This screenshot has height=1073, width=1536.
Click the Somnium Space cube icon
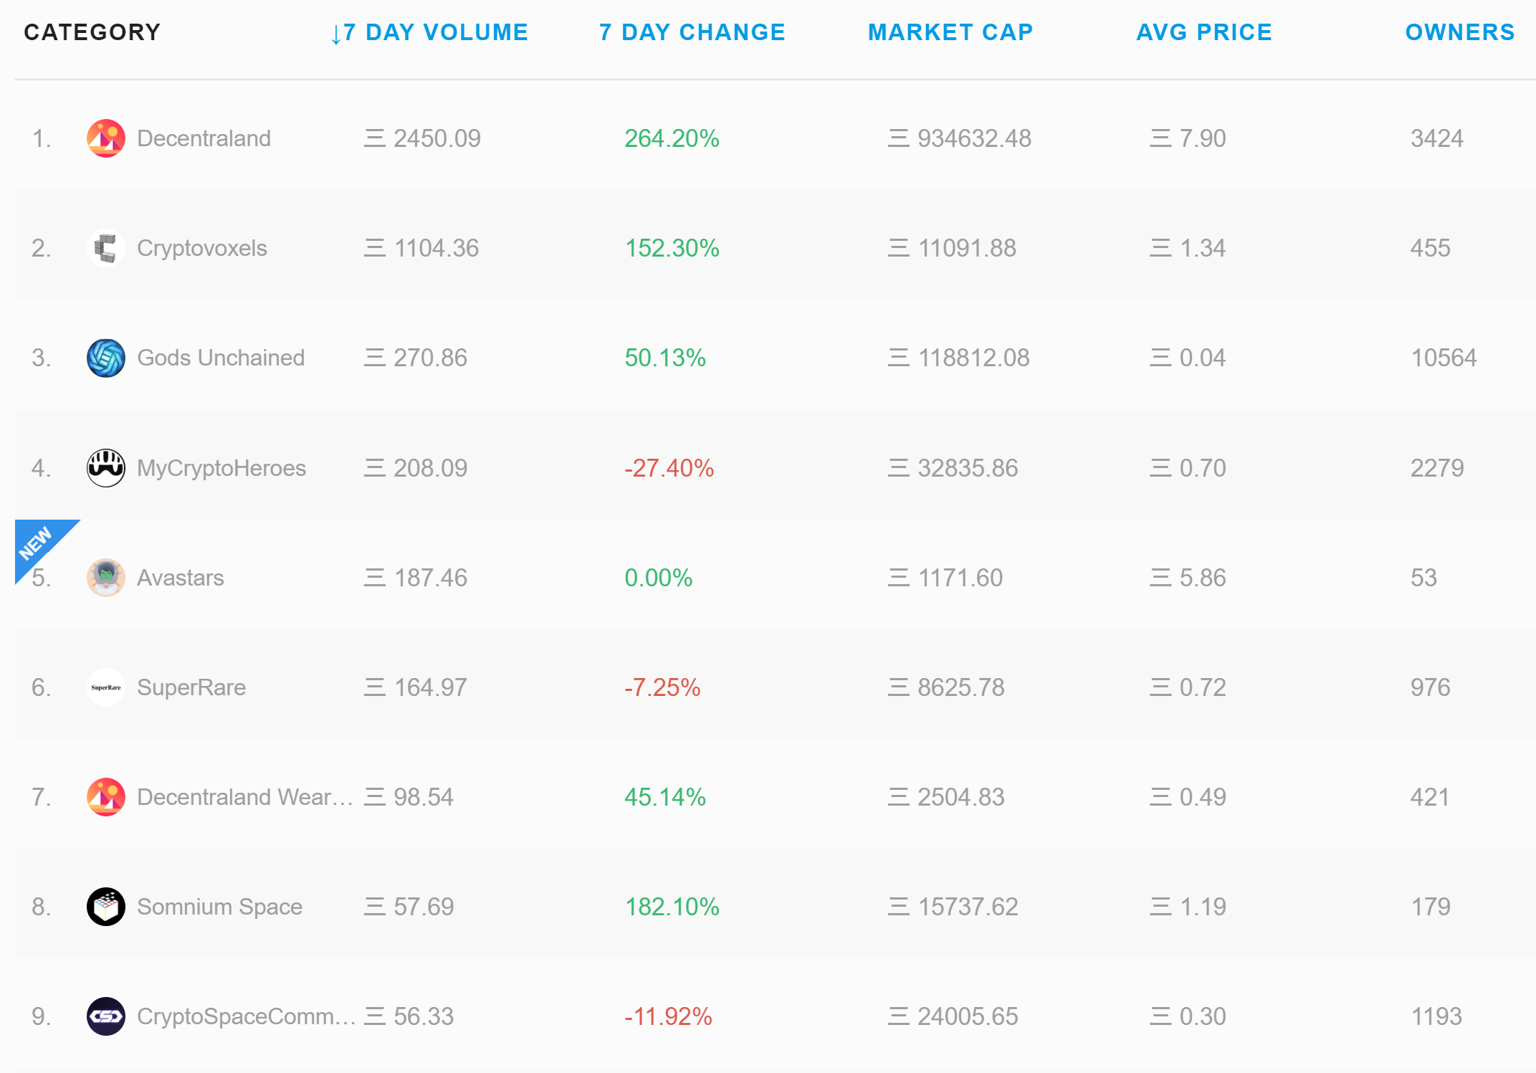click(105, 907)
